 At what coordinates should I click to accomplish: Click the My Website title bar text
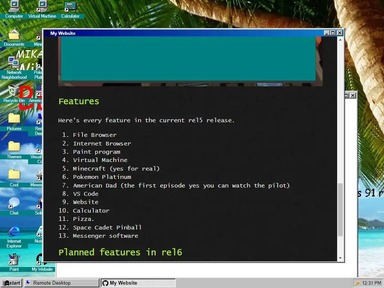pyautogui.click(x=63, y=33)
